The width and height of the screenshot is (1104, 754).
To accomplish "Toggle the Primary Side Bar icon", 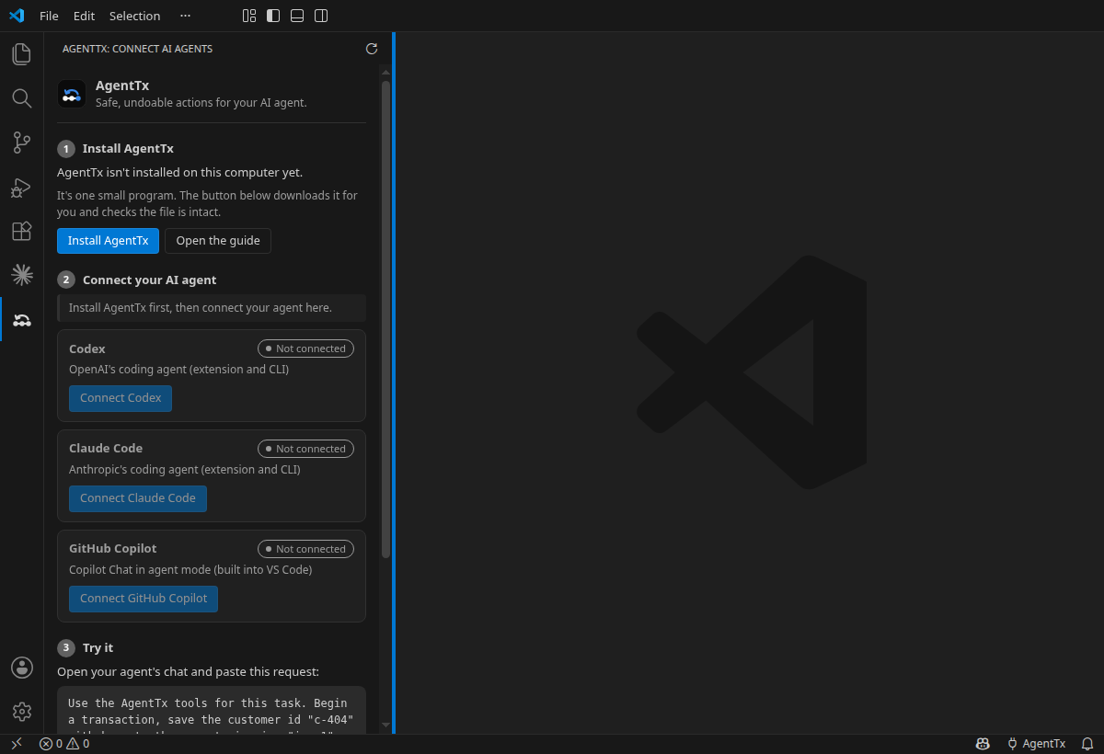I will coord(273,16).
